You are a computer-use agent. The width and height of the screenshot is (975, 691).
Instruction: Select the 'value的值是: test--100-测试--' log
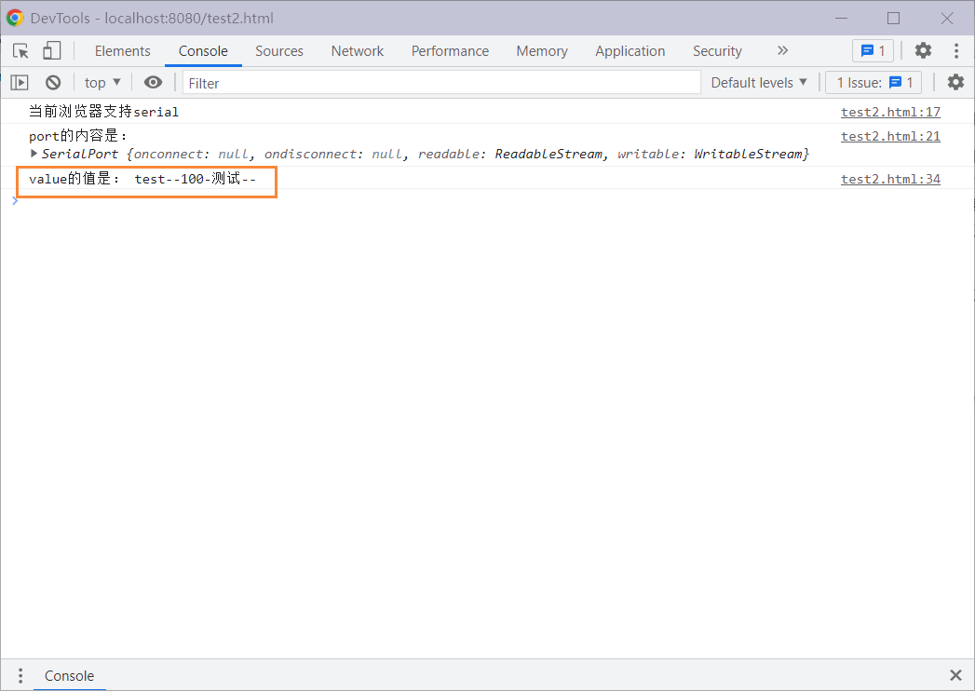click(x=142, y=179)
